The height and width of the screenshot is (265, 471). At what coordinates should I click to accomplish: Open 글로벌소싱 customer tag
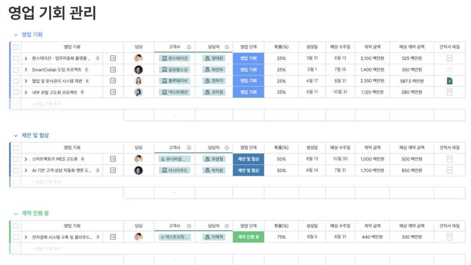[x=174, y=70]
